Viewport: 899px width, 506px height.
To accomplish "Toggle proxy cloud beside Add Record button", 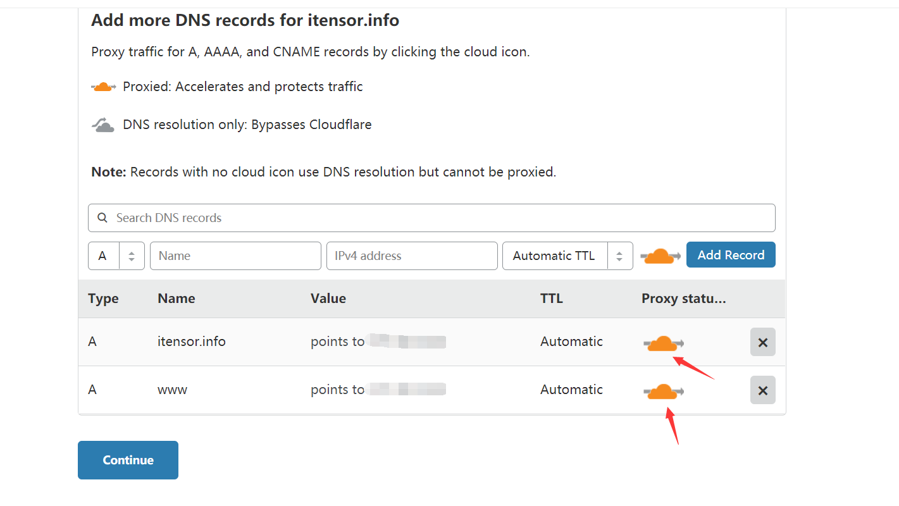I will tap(660, 256).
